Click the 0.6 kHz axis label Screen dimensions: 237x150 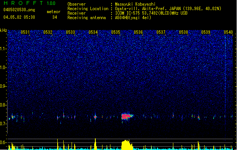click(3, 142)
